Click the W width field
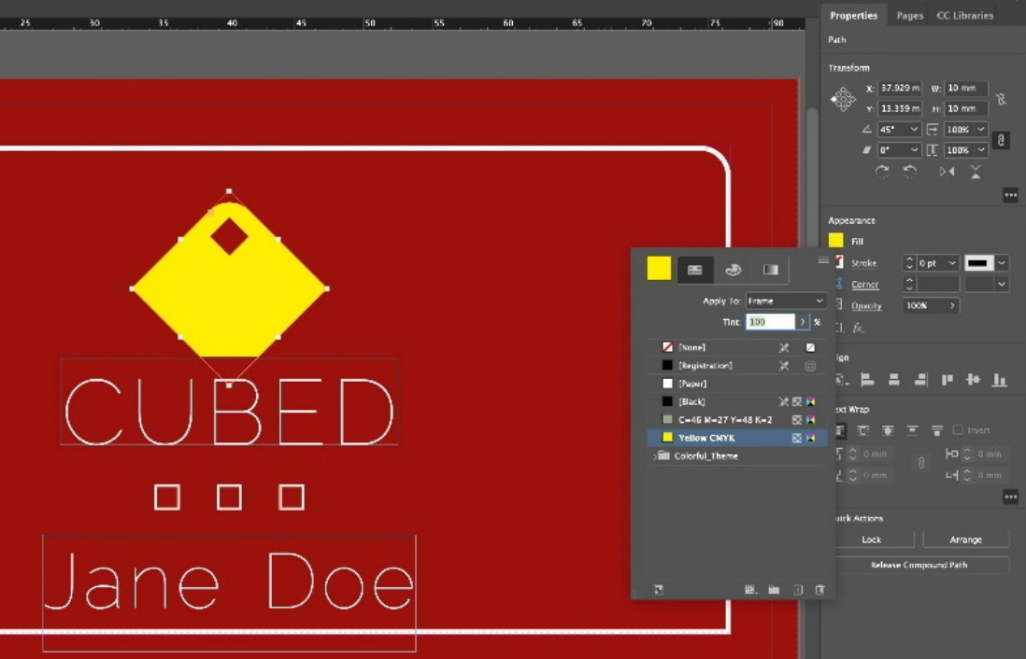 (966, 88)
